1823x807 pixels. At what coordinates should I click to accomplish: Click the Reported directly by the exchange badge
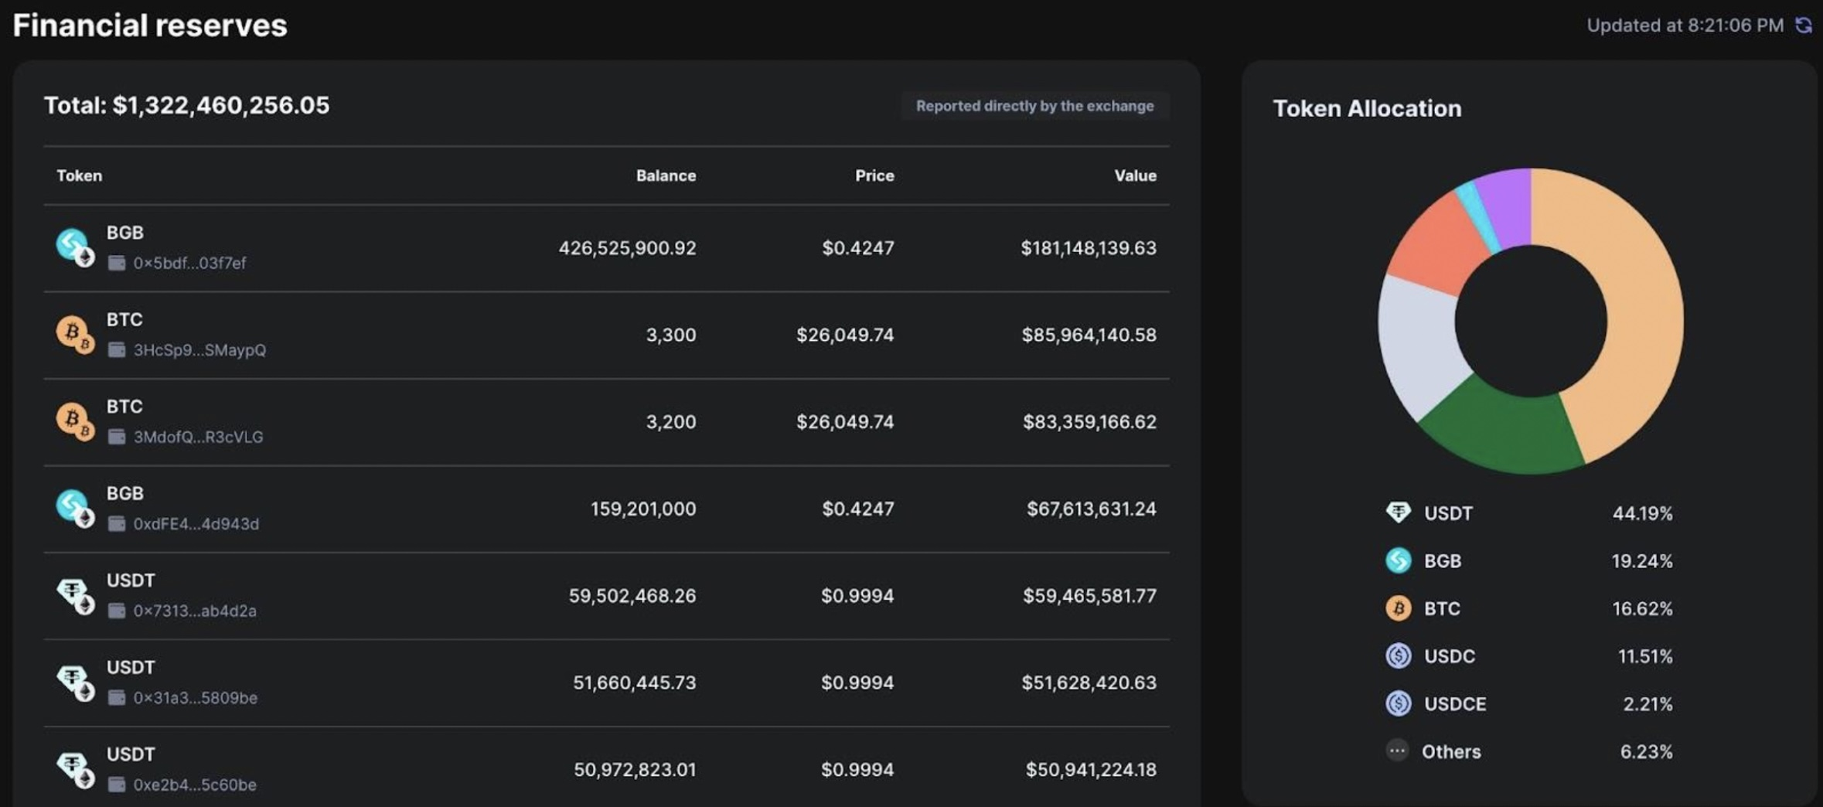(1034, 106)
